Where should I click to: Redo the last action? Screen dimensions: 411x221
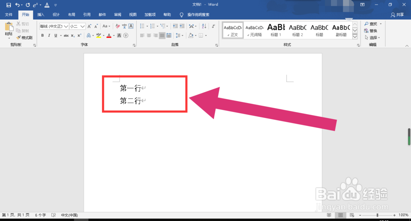28,5
